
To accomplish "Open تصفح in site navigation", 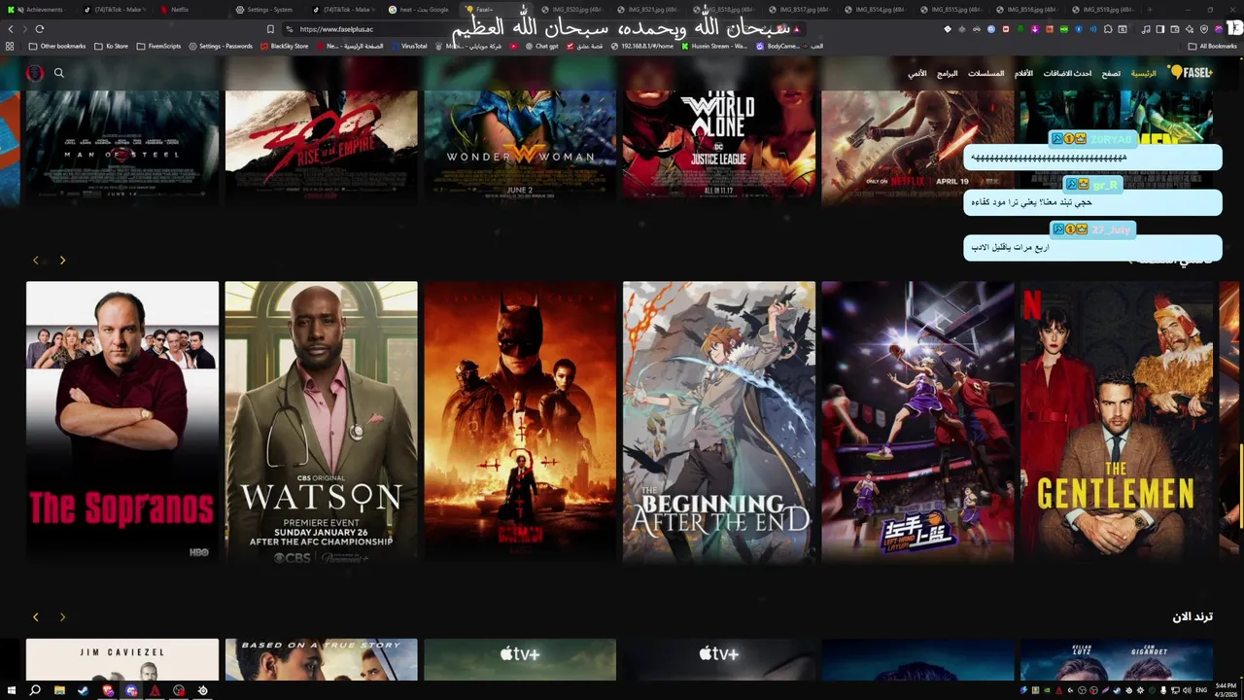I will [1111, 73].
